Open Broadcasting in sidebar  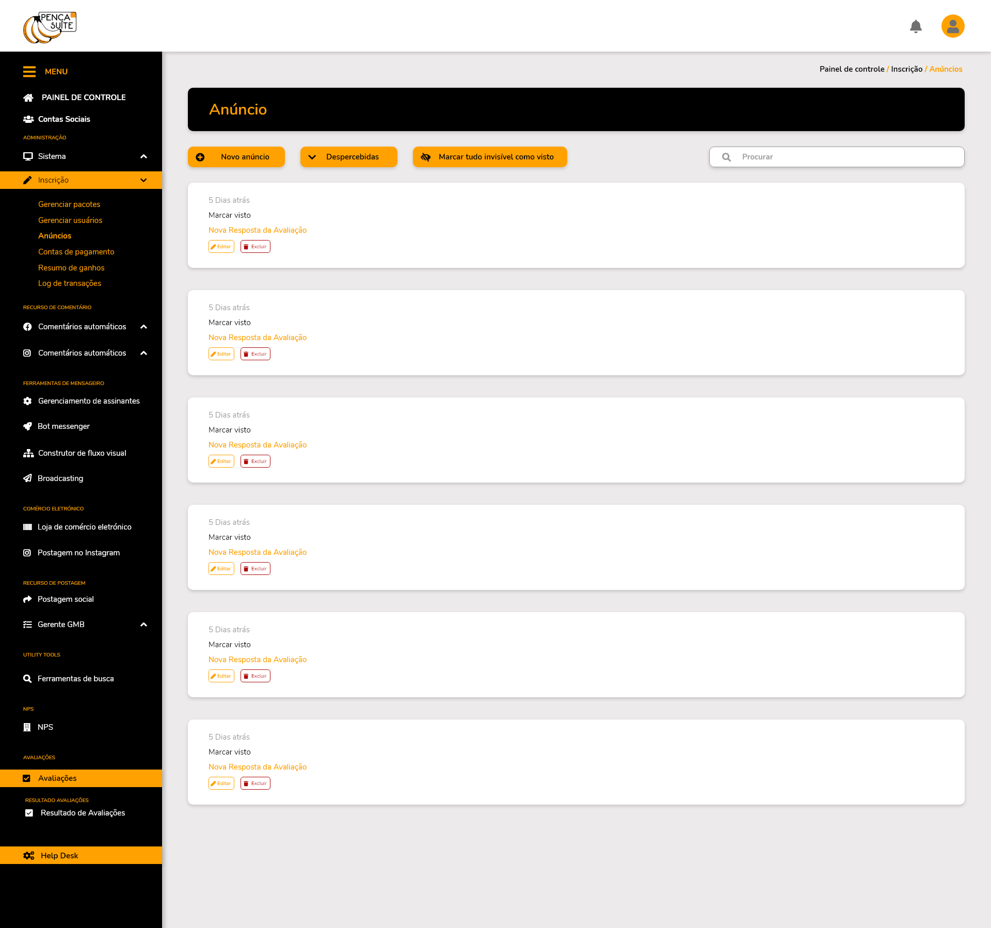pos(60,478)
